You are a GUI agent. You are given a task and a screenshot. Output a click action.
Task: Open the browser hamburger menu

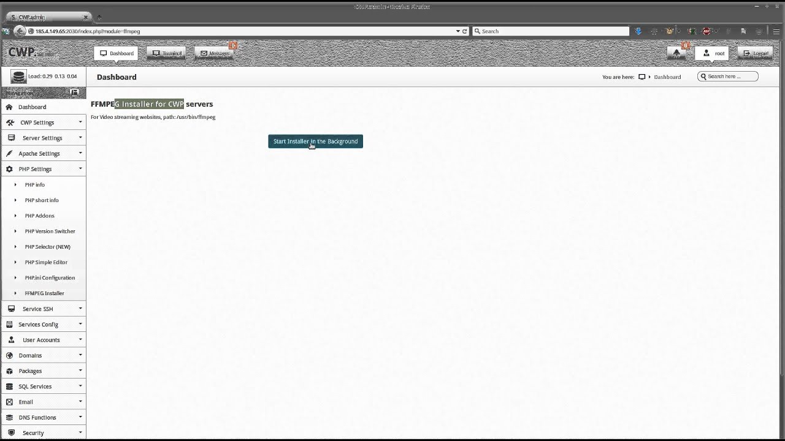pos(776,31)
